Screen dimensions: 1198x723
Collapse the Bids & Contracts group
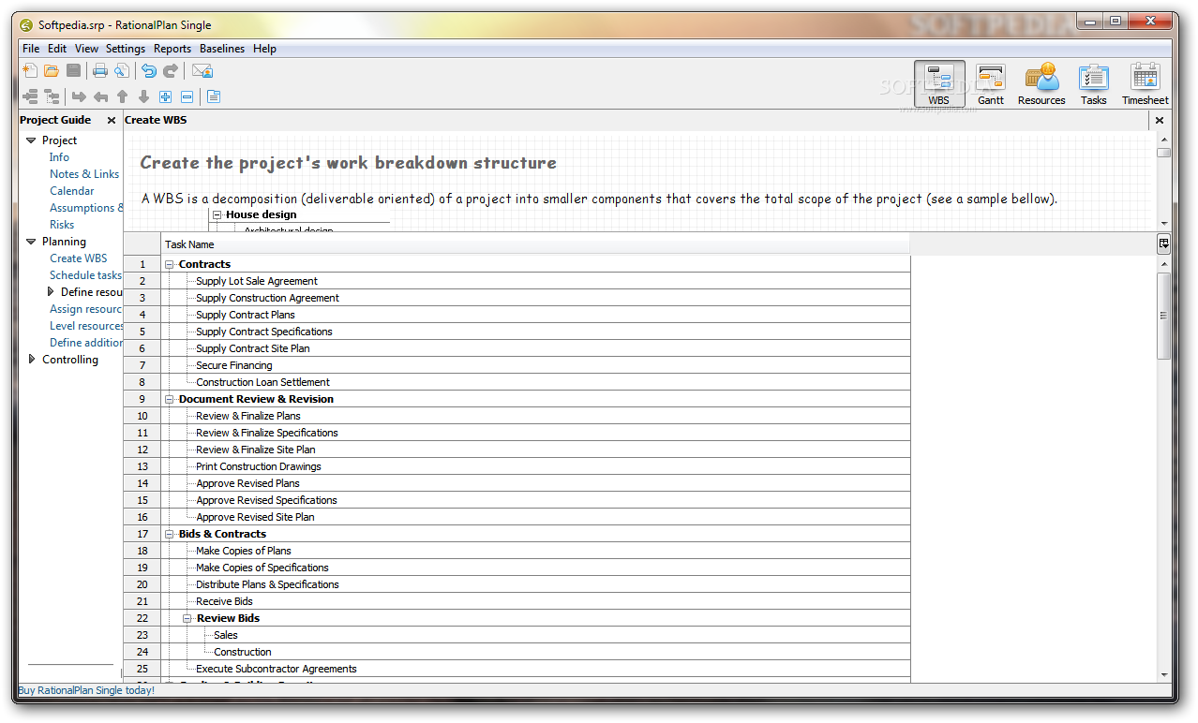click(170, 535)
